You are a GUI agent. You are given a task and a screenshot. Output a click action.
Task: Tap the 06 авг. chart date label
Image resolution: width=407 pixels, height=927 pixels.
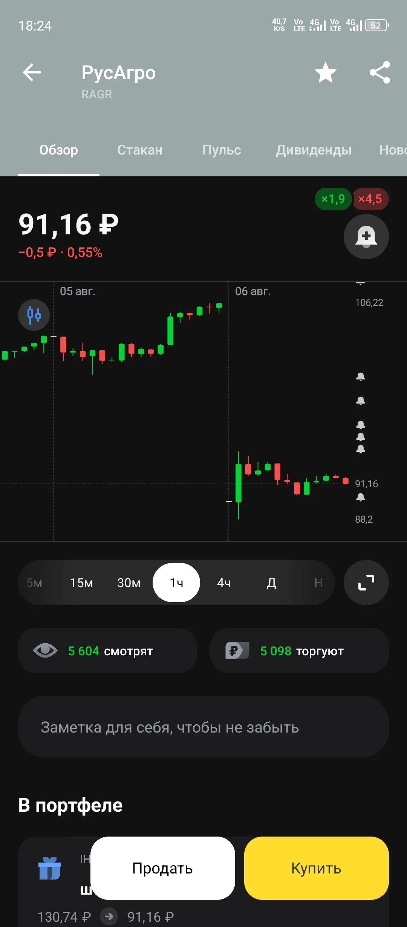click(253, 291)
